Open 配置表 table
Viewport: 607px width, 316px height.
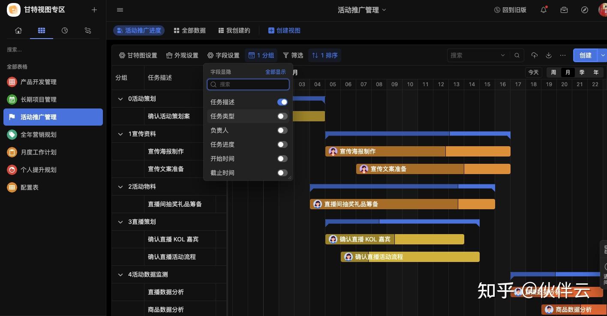(x=53, y=187)
